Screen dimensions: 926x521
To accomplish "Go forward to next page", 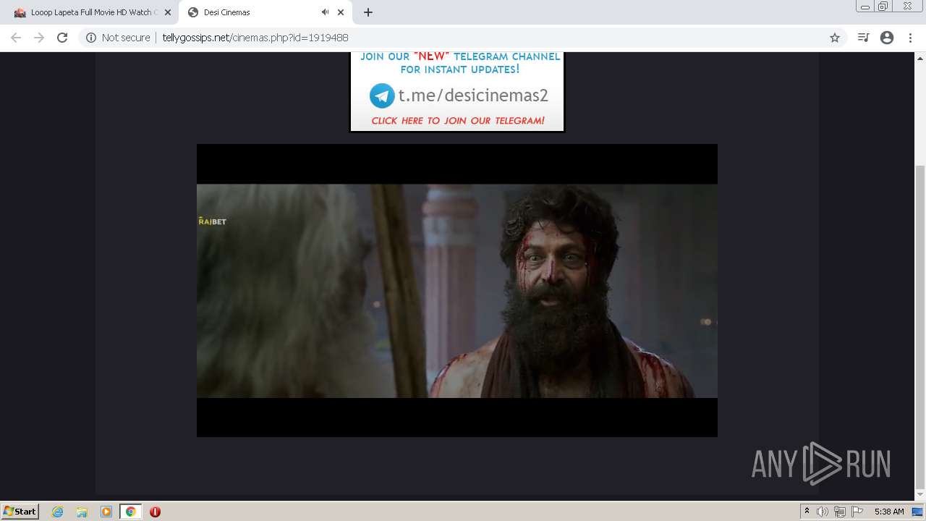I will 39,38.
